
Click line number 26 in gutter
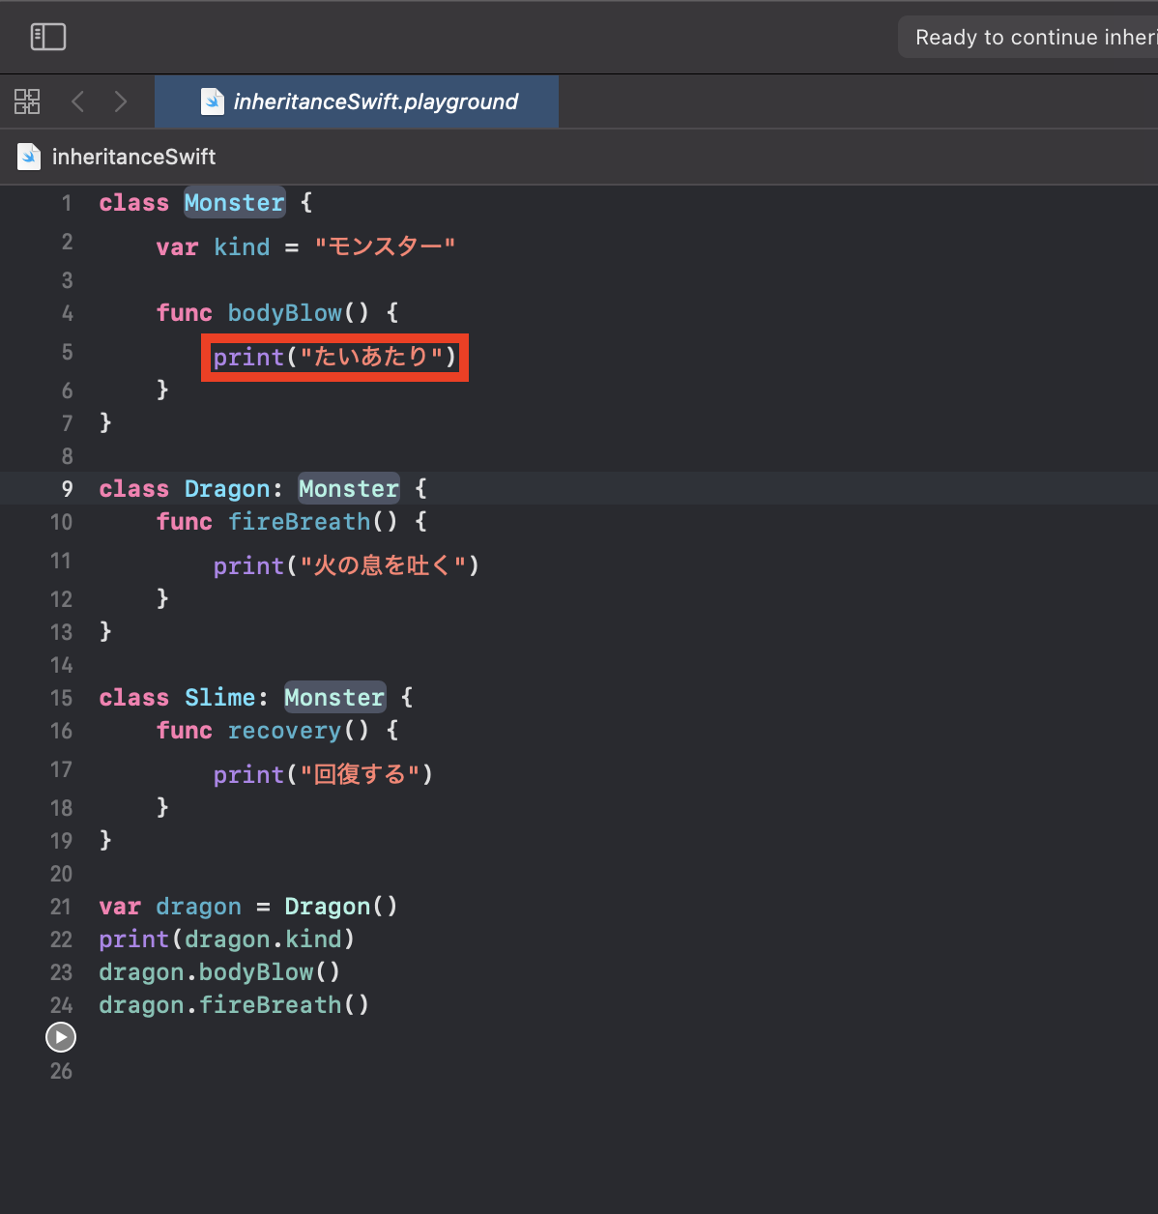point(61,1071)
